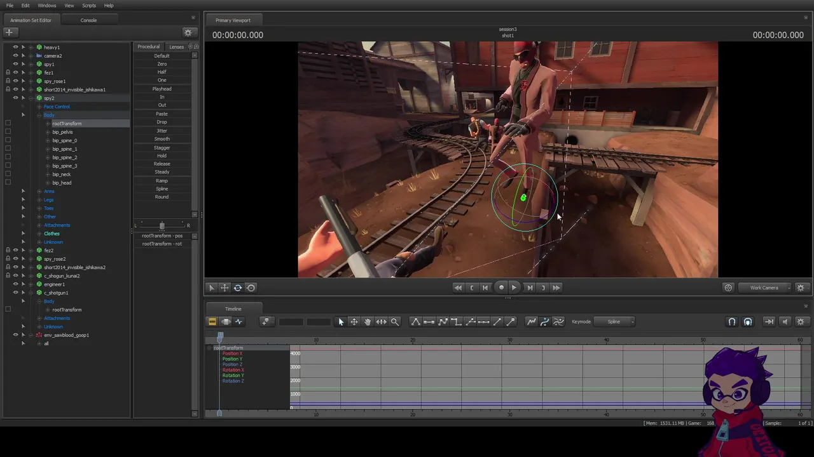This screenshot has width=814, height=457.
Task: Toggle visibility of env_sawblood_goop1
Action: (x=15, y=335)
